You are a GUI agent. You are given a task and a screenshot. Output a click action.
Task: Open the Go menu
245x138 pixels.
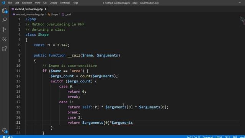[45, 3]
